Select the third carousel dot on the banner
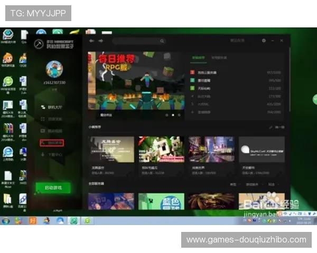This screenshot has height=253, width=317. pos(179,115)
